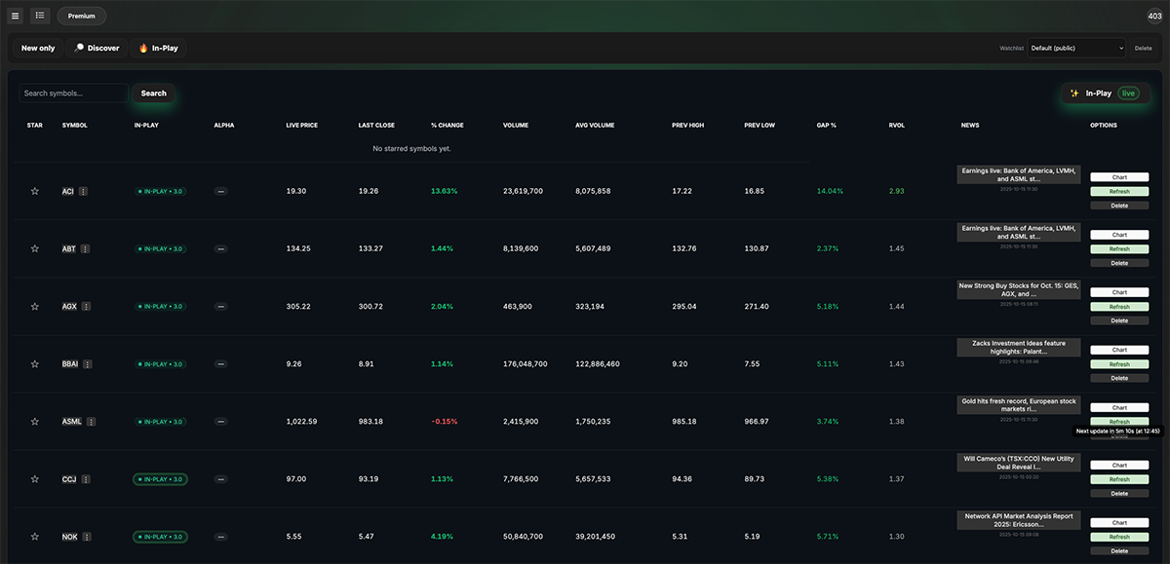Focus the Search symbols input field

point(73,94)
